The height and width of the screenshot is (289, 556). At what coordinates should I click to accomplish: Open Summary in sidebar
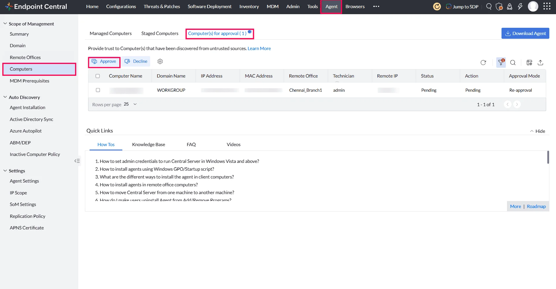coord(19,34)
